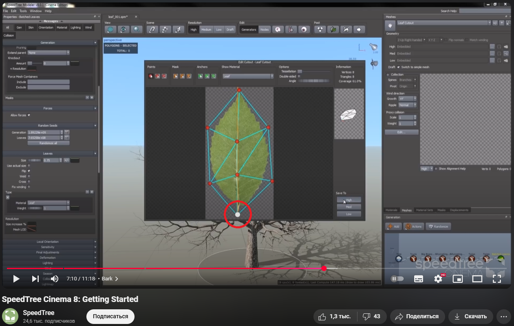The width and height of the screenshot is (514, 326).
Task: Click the reload icon on High mesh row
Action: point(499,47)
